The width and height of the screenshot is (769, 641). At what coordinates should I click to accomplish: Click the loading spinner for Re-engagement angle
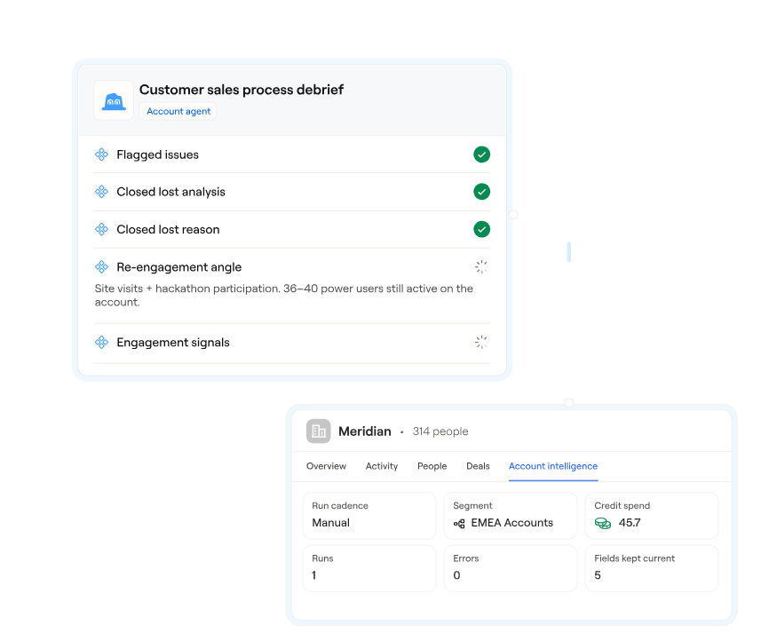(481, 267)
